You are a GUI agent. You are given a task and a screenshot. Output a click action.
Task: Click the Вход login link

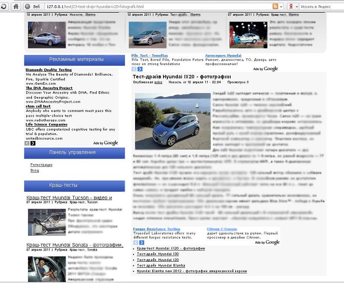pos(35,170)
